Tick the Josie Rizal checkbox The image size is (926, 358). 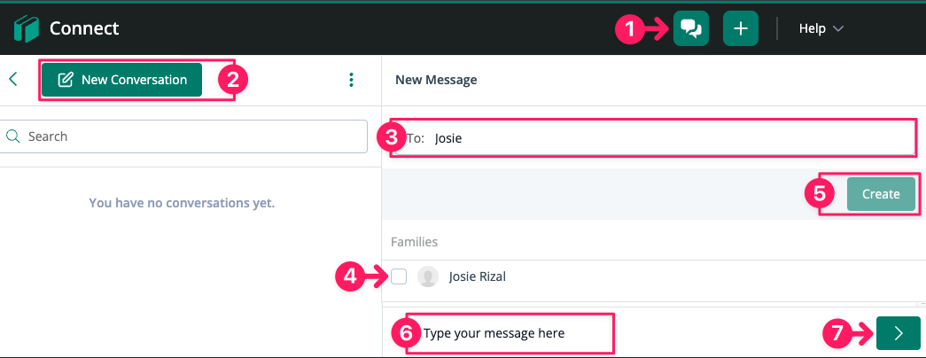(x=399, y=276)
